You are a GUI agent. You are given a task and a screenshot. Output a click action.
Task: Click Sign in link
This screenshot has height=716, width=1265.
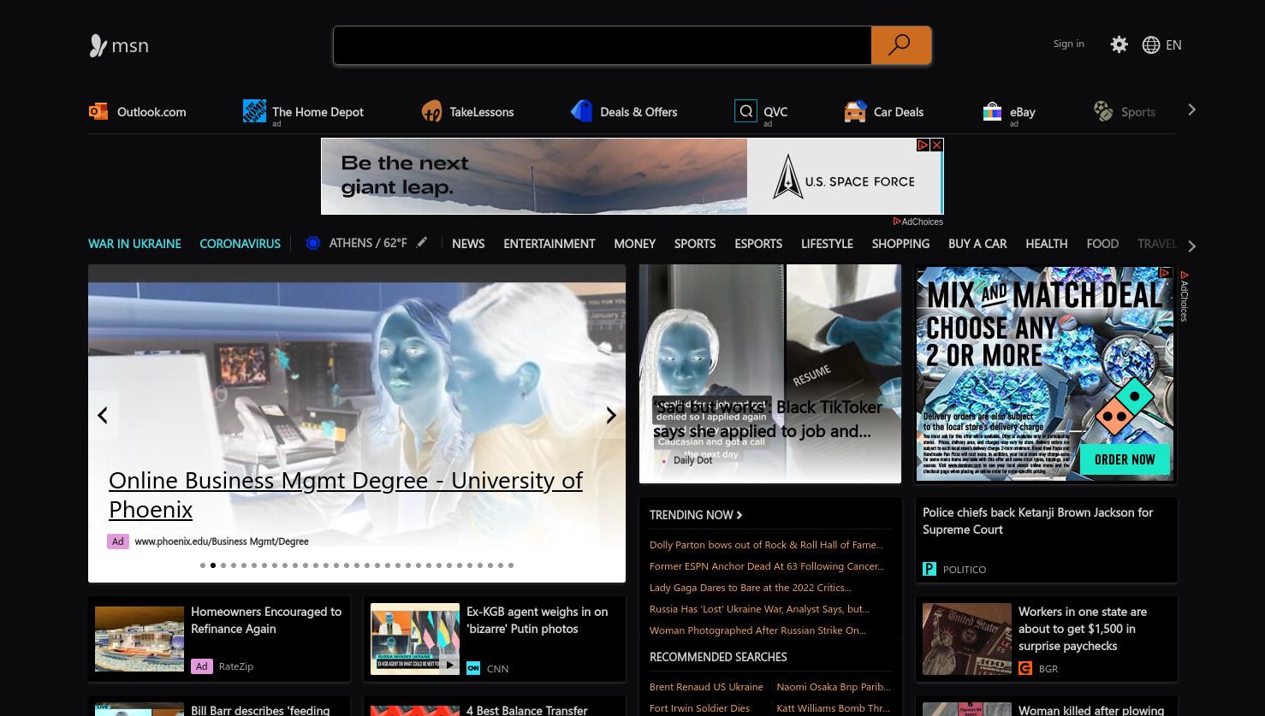click(x=1068, y=44)
